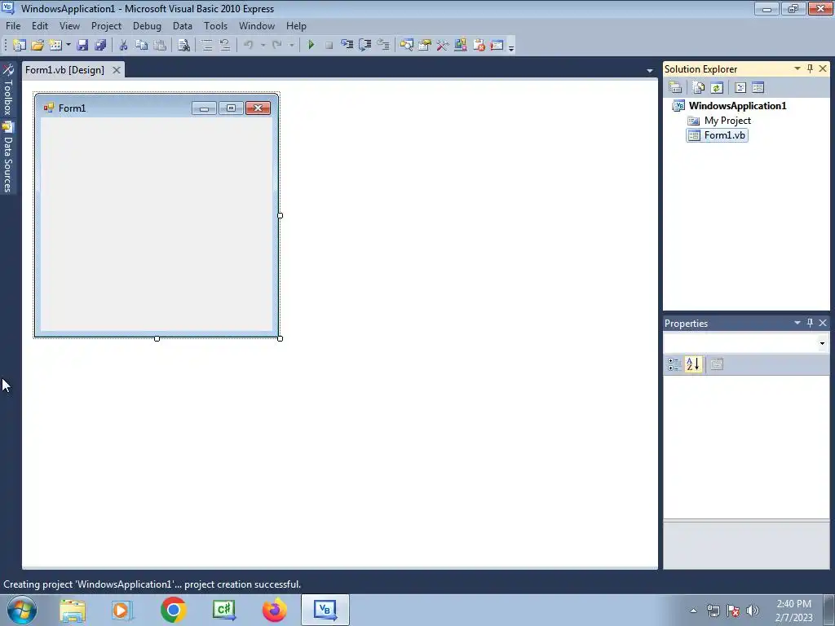Click the Find binoculars toolbar icon

tap(183, 46)
